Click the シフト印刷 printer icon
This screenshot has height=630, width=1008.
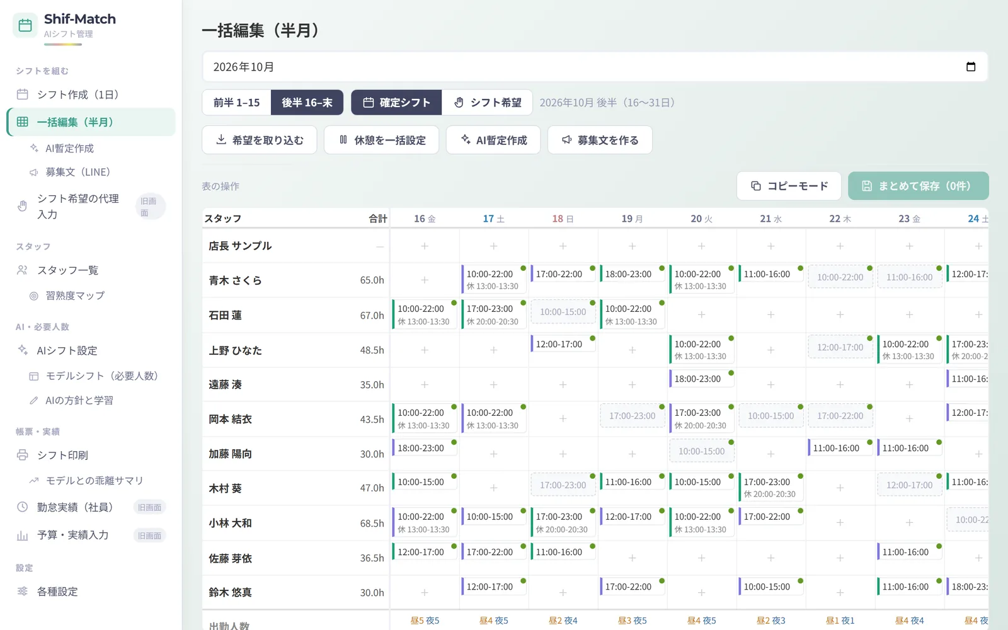(x=23, y=455)
